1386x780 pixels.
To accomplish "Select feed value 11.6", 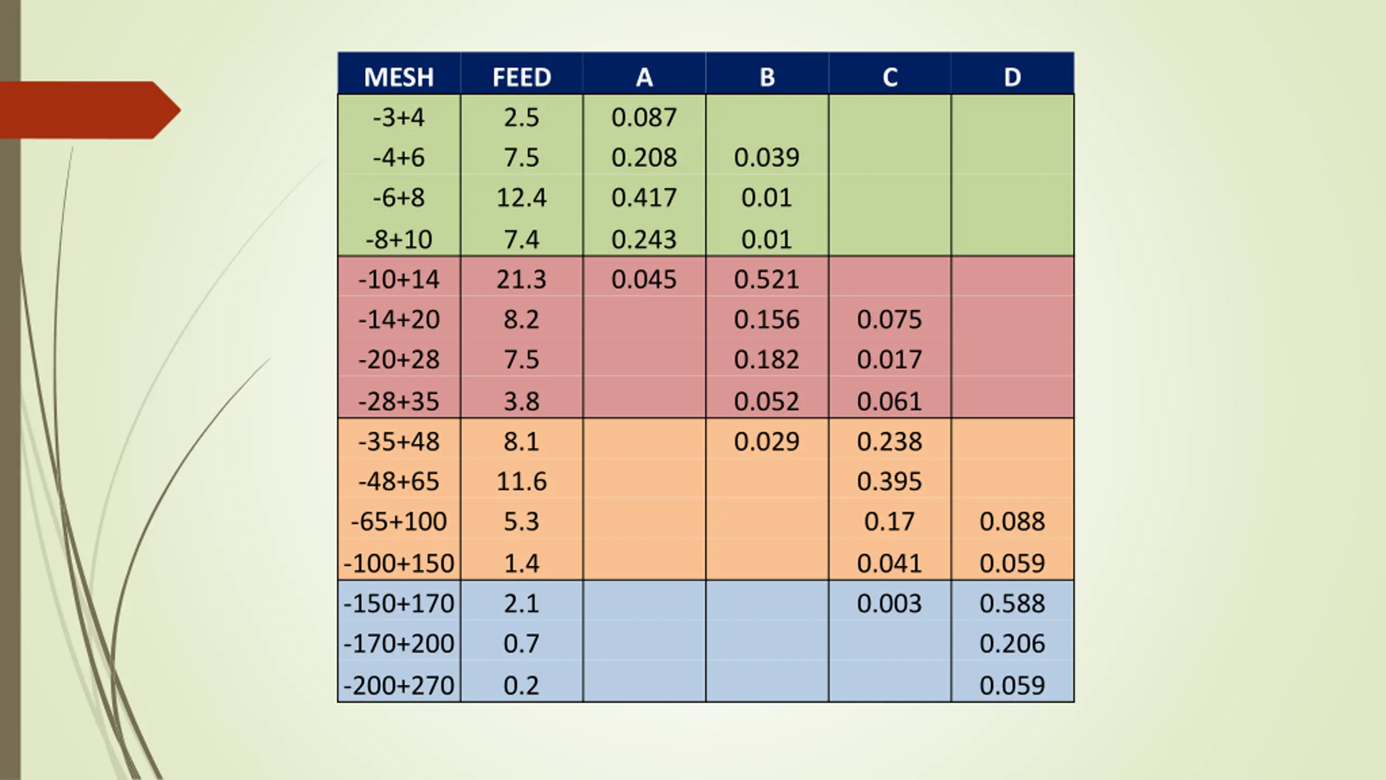I will click(x=521, y=481).
